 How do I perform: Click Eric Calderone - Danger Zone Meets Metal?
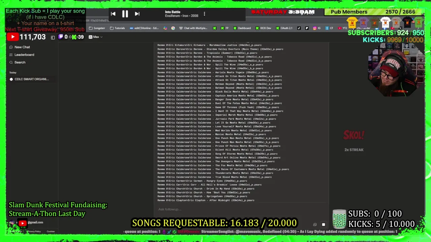tap(215, 99)
